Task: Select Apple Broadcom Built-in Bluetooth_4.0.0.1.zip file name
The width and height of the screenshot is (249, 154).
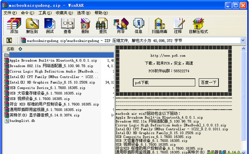Action: (x=53, y=60)
